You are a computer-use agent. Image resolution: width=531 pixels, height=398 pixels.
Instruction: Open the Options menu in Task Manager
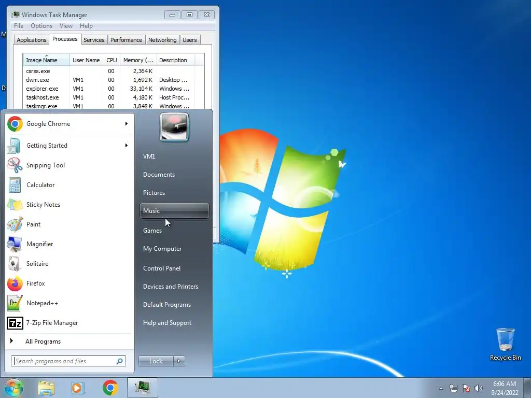(41, 26)
